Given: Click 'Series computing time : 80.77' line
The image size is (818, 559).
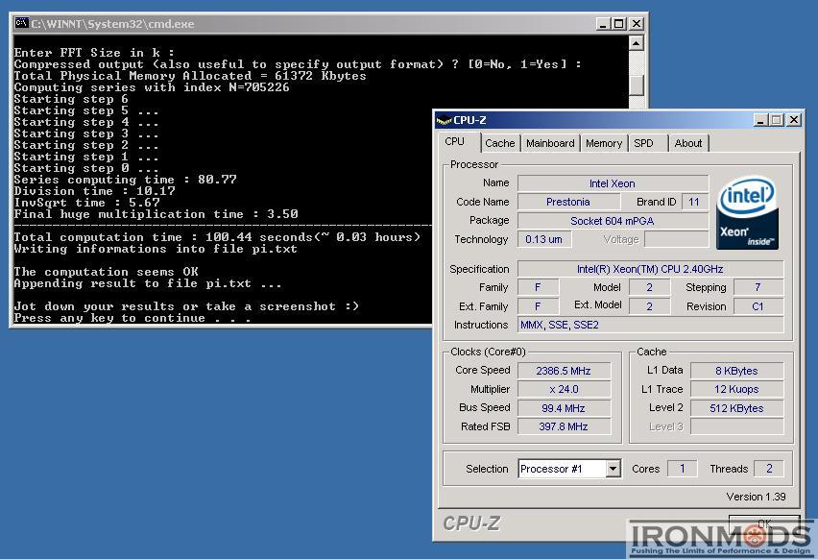Looking at the screenshot, I should click(x=125, y=180).
